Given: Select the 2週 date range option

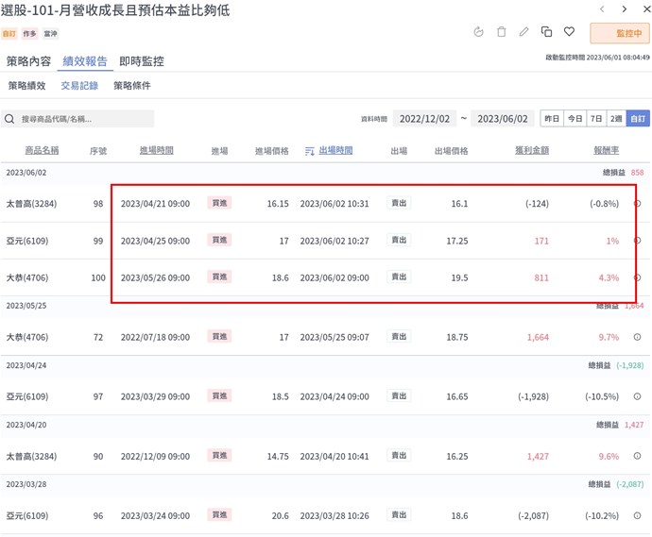Looking at the screenshot, I should (616, 119).
